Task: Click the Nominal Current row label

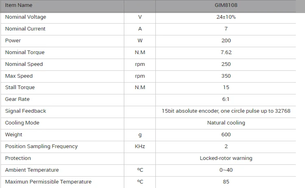Action: point(25,29)
